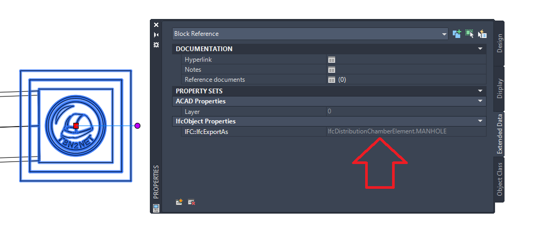Collapse the IfcObject Properties group
This screenshot has height=231, width=534.
[x=480, y=121]
